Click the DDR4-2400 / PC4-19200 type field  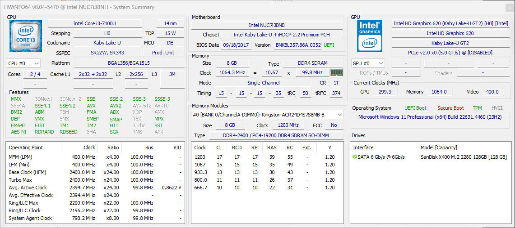click(276, 135)
